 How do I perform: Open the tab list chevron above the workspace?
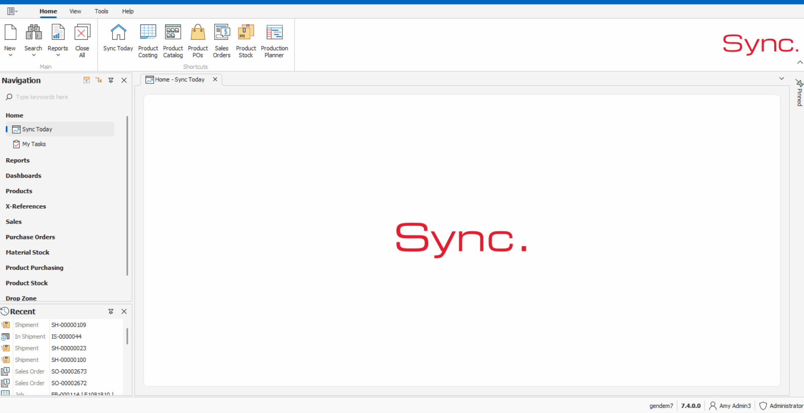(x=782, y=79)
